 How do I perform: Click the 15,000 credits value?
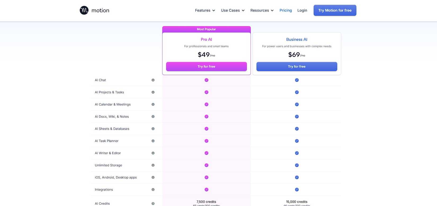click(297, 202)
